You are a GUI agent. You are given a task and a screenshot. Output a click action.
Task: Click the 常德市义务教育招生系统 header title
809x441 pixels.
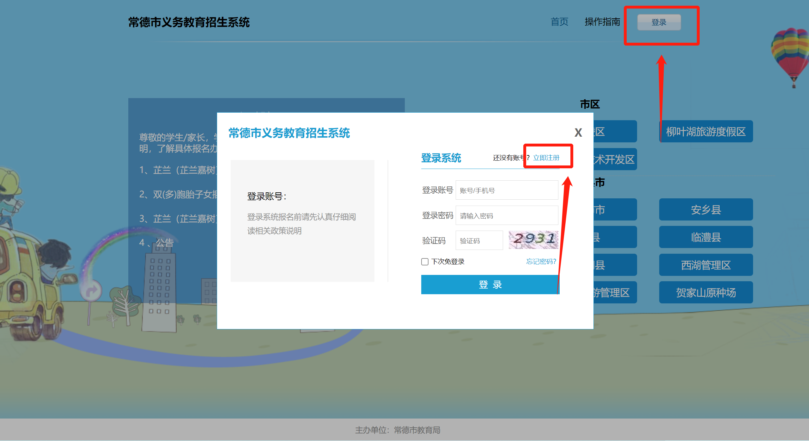pos(189,22)
